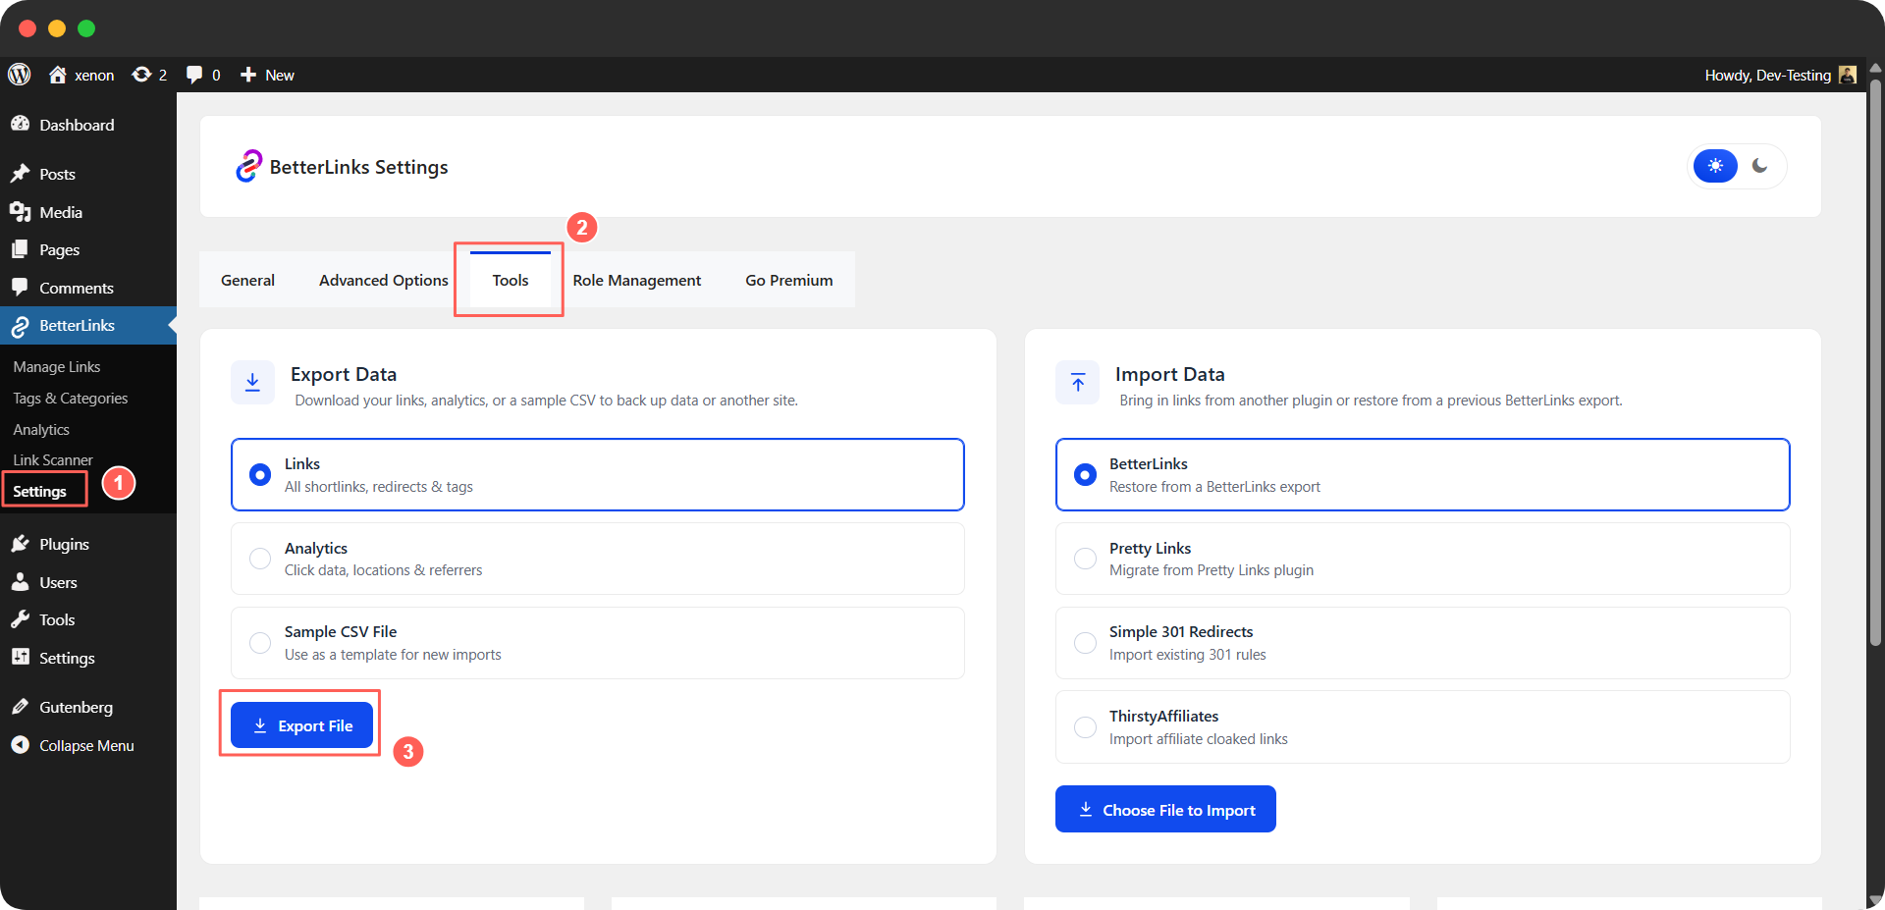Click the Posts pushpin icon
Viewport: 1885px width, 910px height.
pos(20,174)
